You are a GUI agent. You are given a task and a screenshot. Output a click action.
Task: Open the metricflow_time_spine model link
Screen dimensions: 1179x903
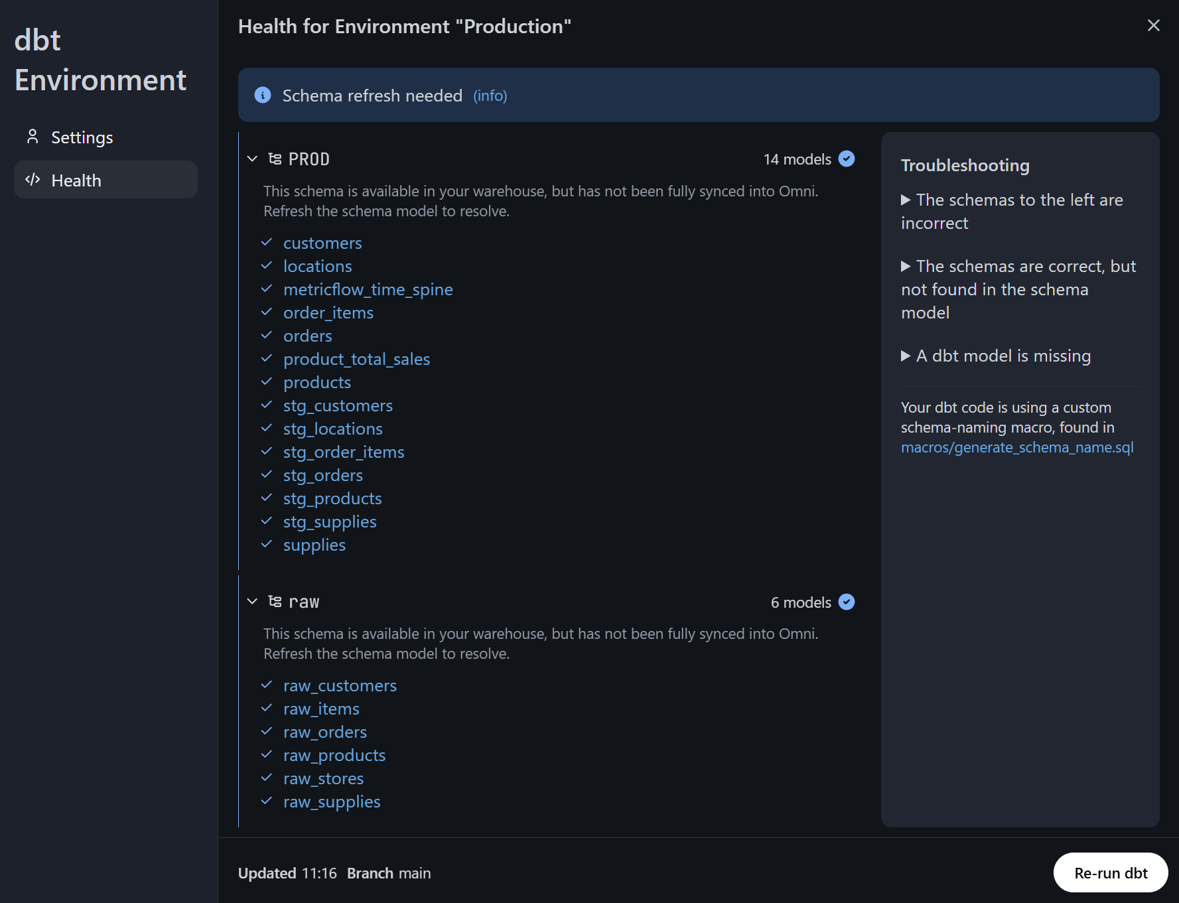coord(368,289)
